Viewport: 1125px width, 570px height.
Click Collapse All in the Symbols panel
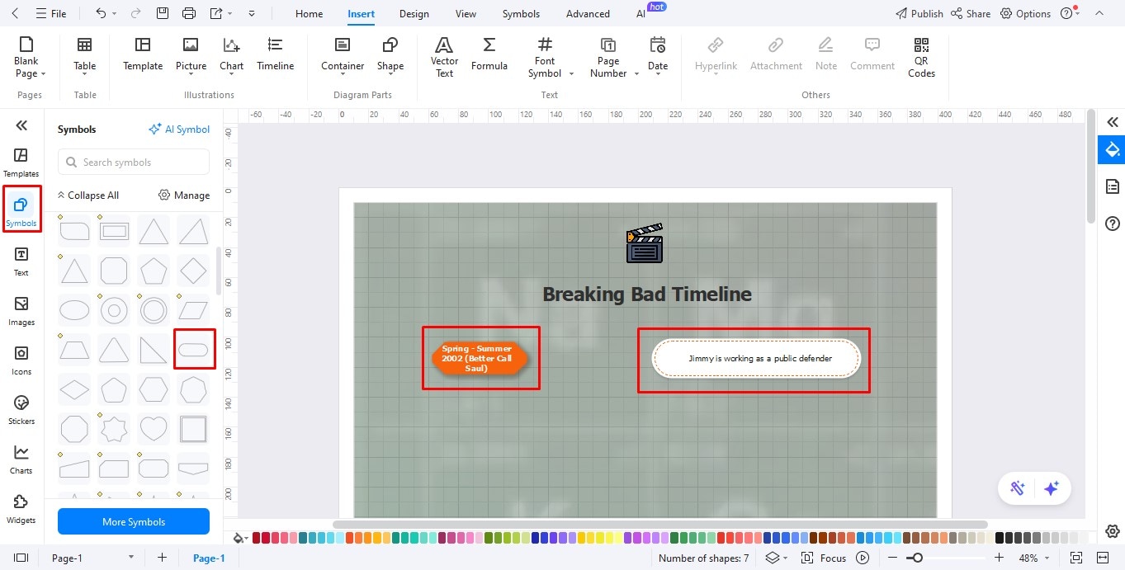click(x=87, y=195)
